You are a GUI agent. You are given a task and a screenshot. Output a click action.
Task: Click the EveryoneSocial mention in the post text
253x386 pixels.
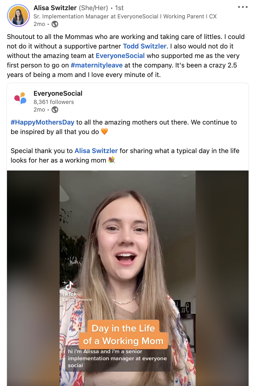[x=120, y=55]
